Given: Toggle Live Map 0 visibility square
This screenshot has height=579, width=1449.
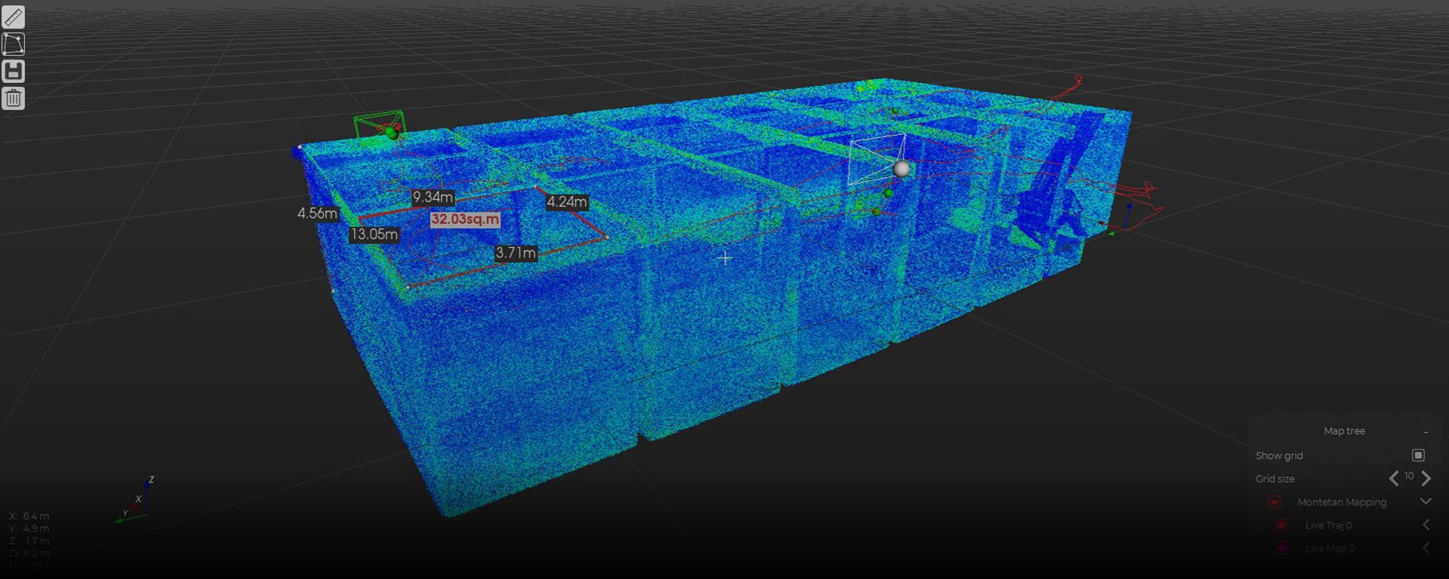Looking at the screenshot, I should coord(1281,548).
